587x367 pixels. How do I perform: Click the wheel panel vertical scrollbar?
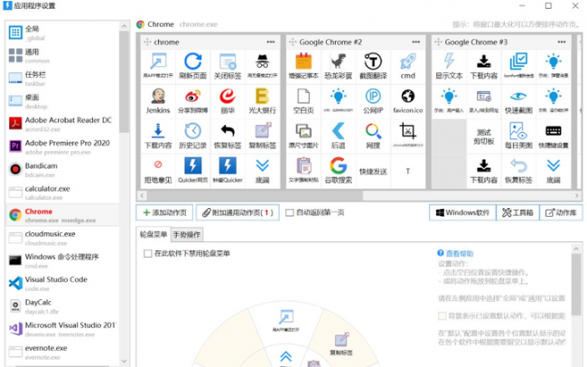(x=576, y=285)
